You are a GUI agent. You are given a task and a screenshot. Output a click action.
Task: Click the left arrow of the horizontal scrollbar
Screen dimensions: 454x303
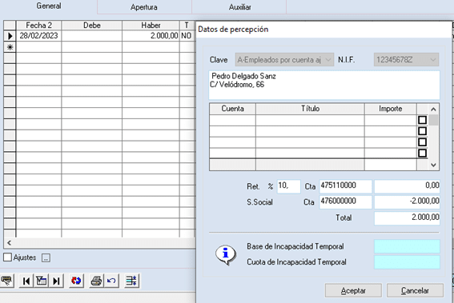point(10,243)
